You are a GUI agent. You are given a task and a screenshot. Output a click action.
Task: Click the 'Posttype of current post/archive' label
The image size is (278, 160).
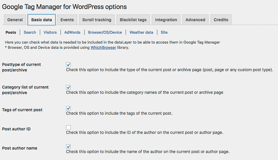pyautogui.click(x=22, y=67)
